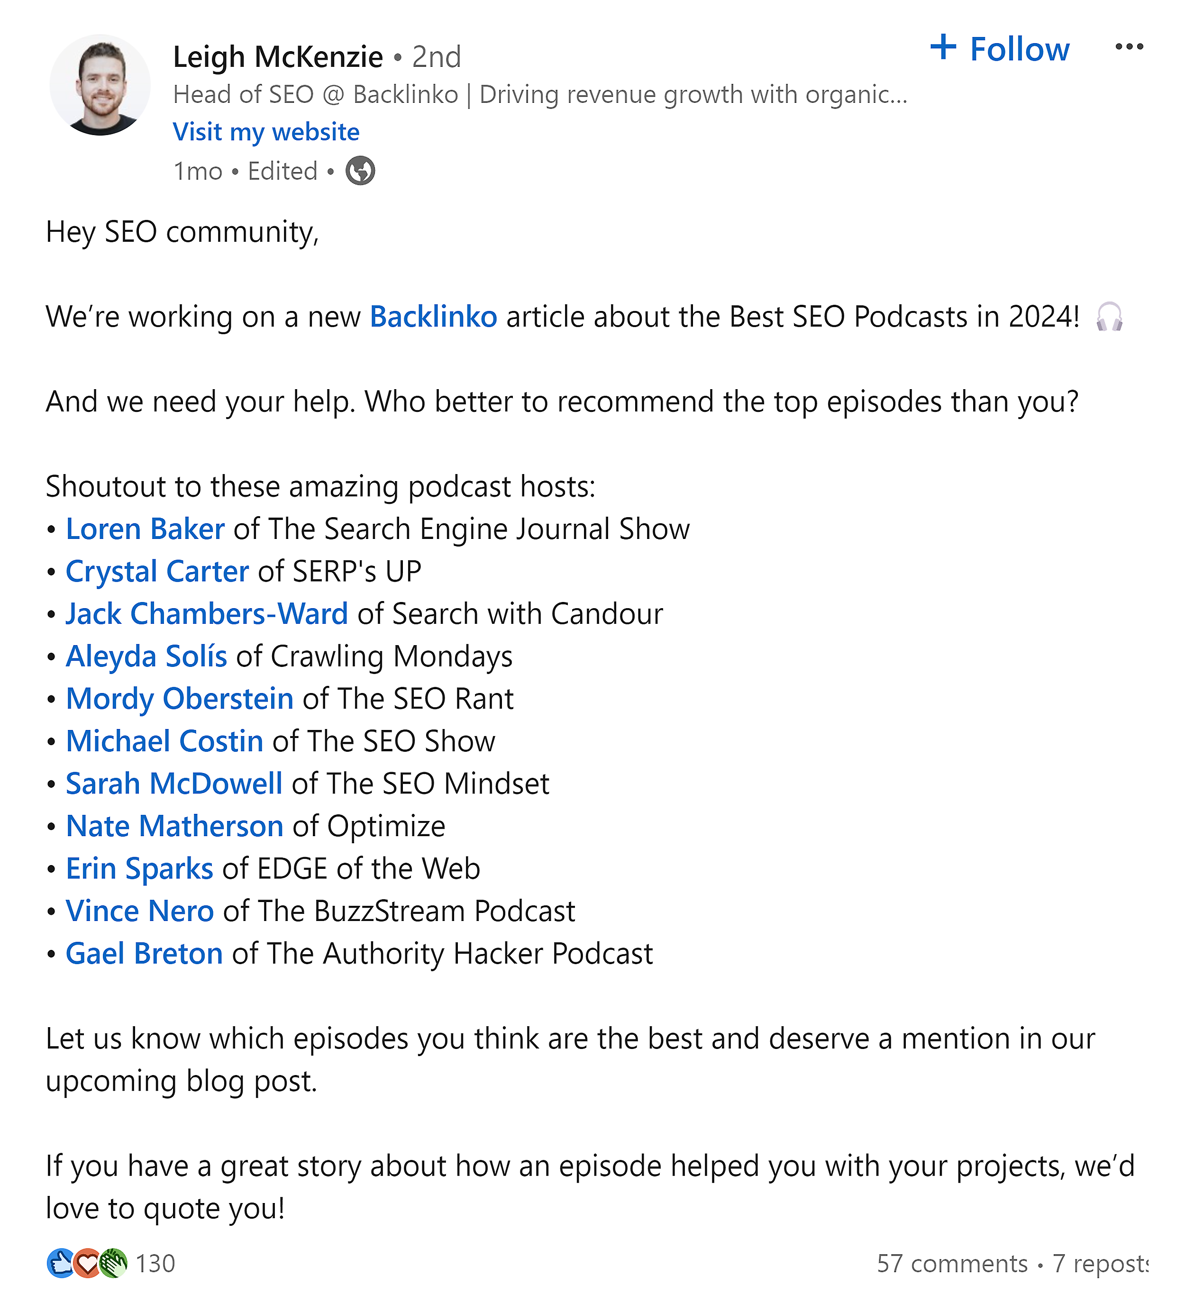Open the Visit my website link
This screenshot has height=1313, width=1185.
coord(265,131)
